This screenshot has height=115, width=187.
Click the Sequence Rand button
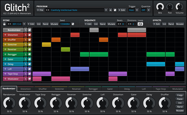tap(102, 24)
